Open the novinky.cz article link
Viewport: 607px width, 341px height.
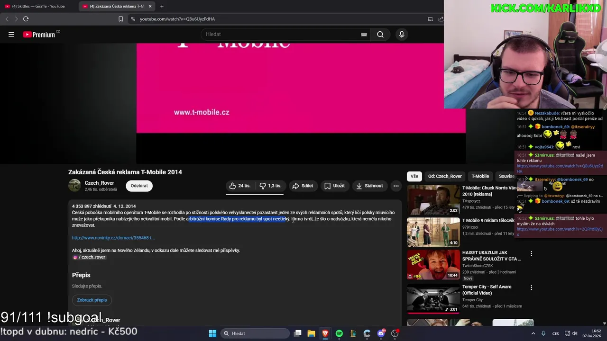(x=113, y=238)
